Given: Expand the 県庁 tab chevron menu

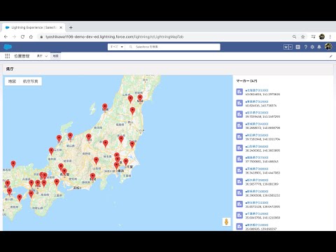Looking at the screenshot, I should click(x=46, y=56).
